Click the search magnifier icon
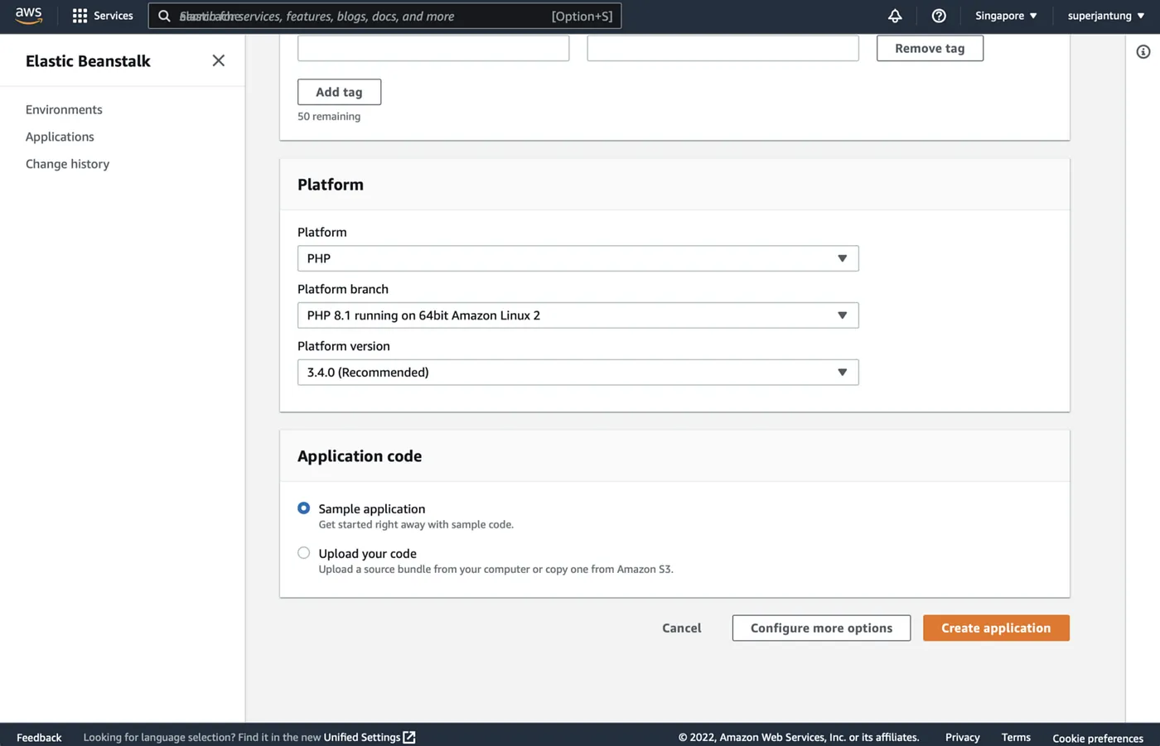The image size is (1160, 746). pos(164,16)
